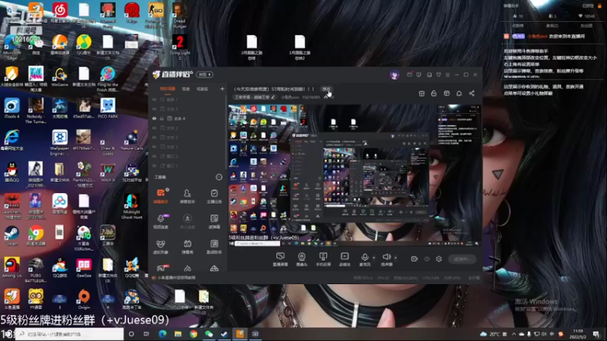
Task: Click the 麦克风 microphone icon
Action: coord(365,257)
